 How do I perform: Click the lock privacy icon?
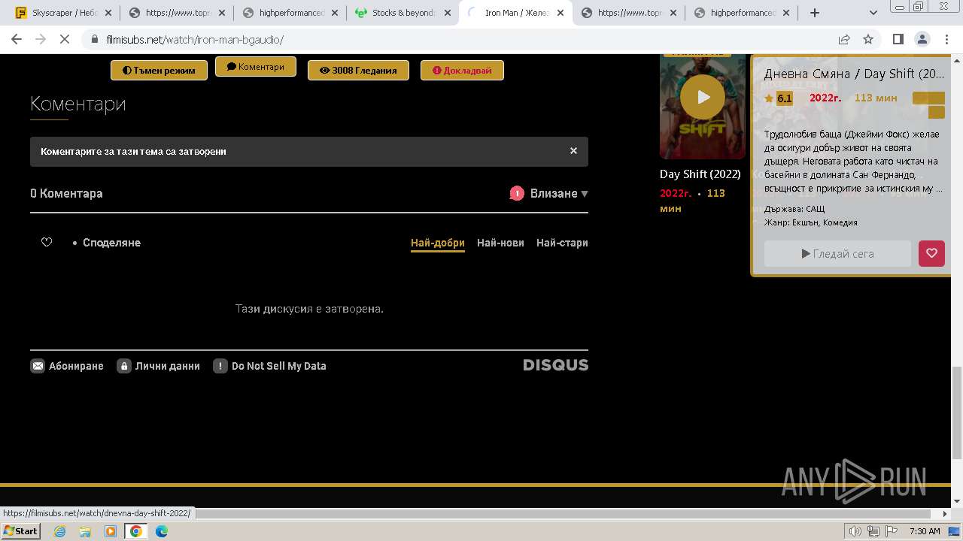tap(124, 366)
